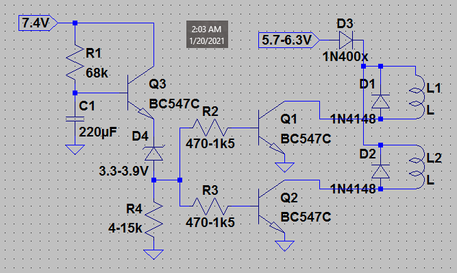The height and width of the screenshot is (273, 457).
Task: Select the R2 resistor symbol
Action: click(x=210, y=128)
